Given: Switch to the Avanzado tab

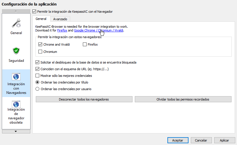Looking at the screenshot, I should pos(60,19).
